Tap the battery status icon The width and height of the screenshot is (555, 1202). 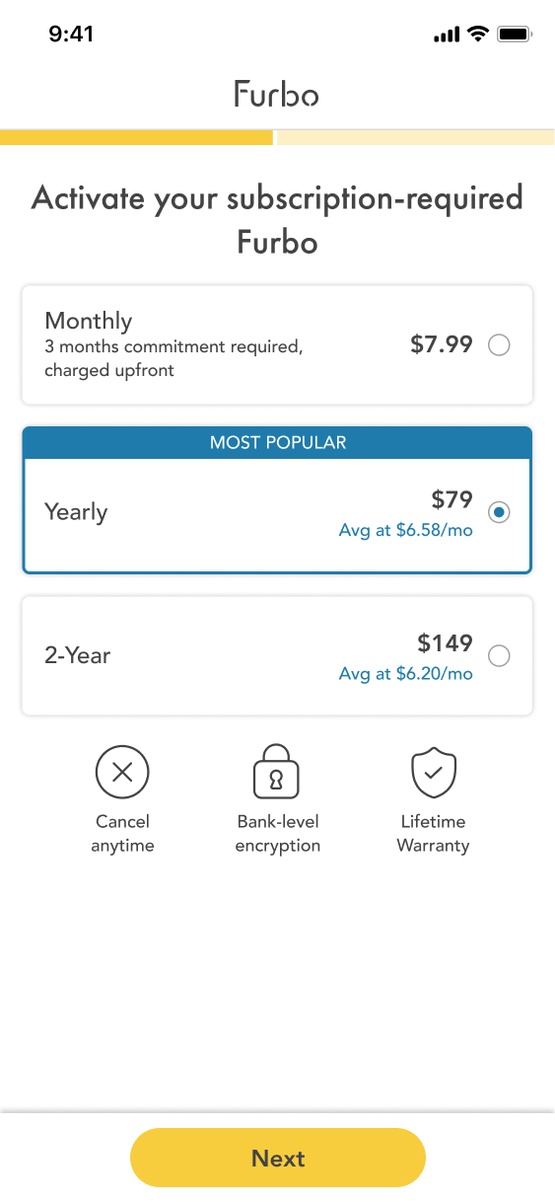click(x=515, y=35)
